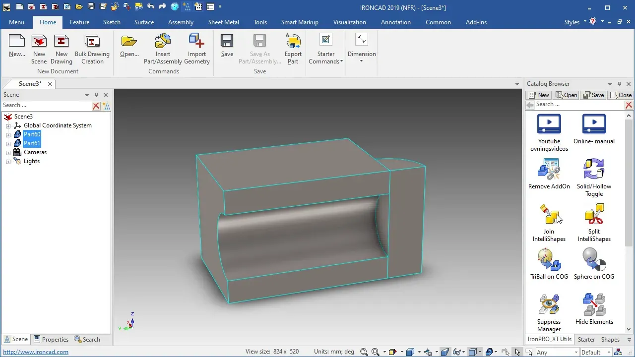Toggle pin on the Scene panel
Screen dimensions: 635x357
point(97,95)
